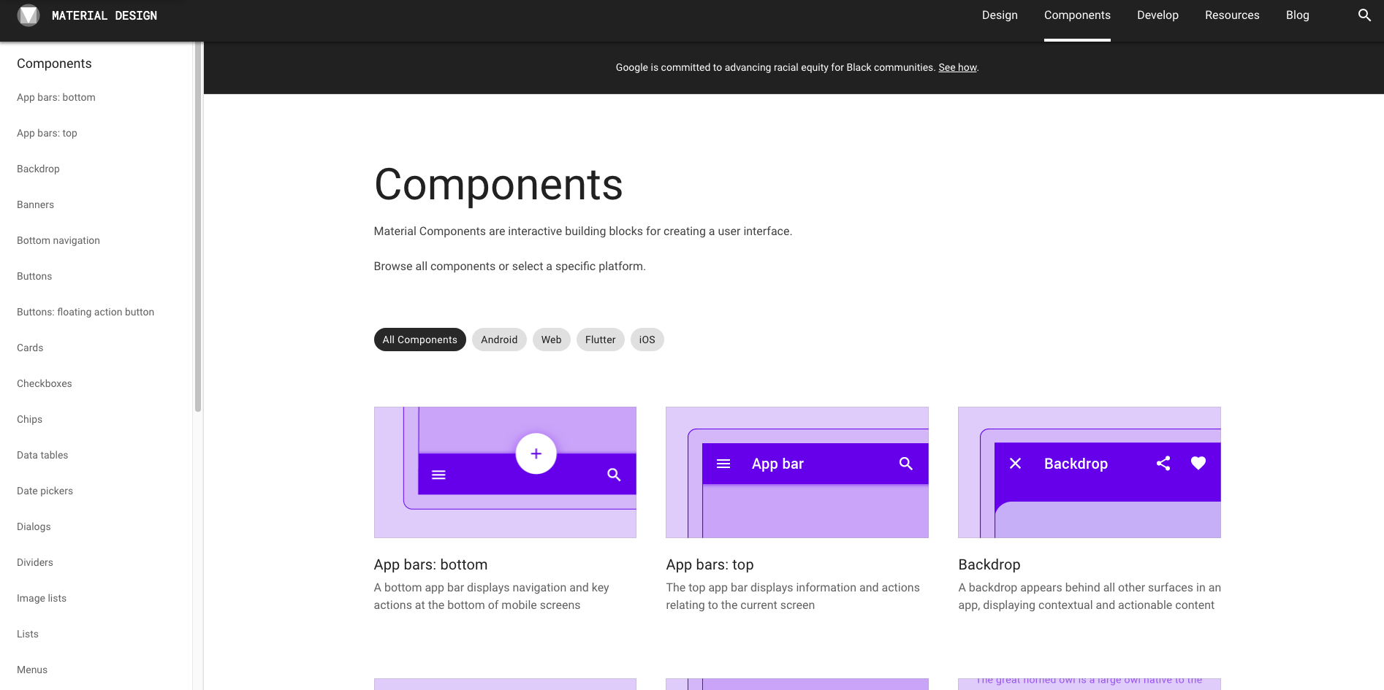The height and width of the screenshot is (690, 1384).
Task: Click the App bars: bottom thumbnail image
Action: point(505,472)
